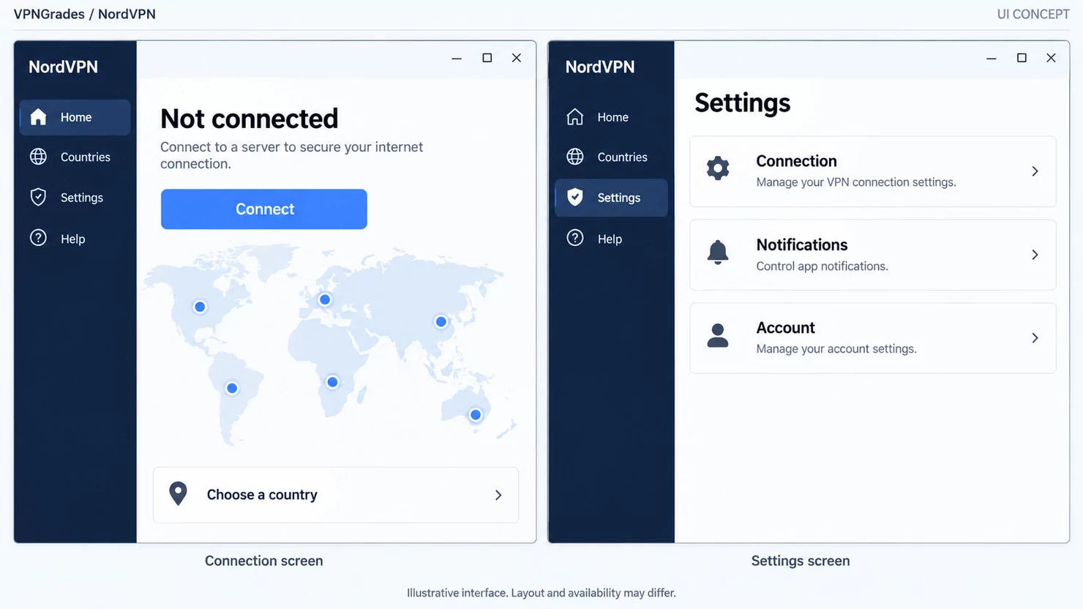
Task: Click the location pin icon beside Choose a country
Action: point(178,494)
